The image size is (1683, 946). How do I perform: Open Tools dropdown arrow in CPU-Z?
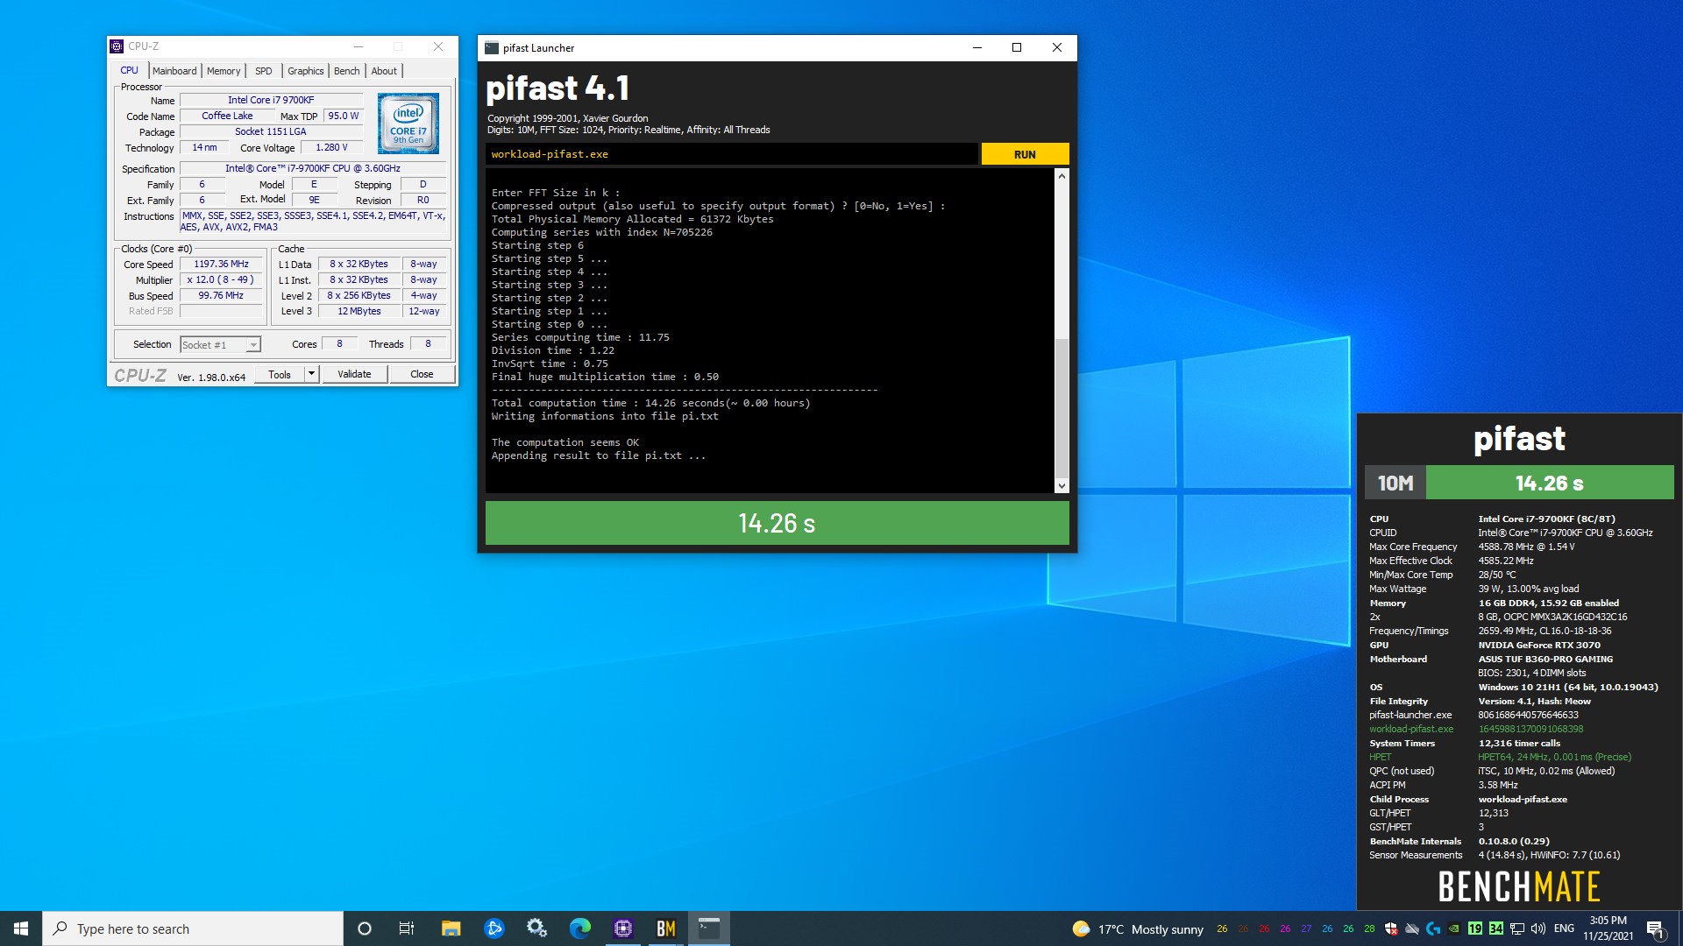click(x=310, y=374)
